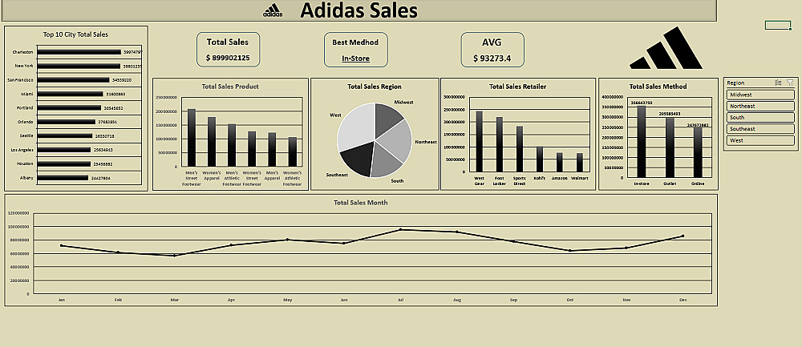The height and width of the screenshot is (347, 802).
Task: Select the Kohl's retailer bar
Action: pyautogui.click(x=539, y=159)
